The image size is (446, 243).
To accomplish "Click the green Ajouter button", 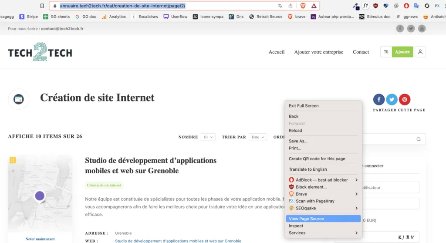I will click(402, 52).
